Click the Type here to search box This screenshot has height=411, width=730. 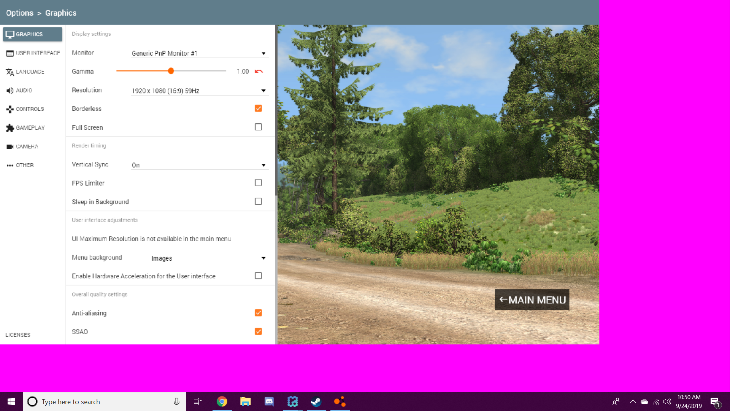click(x=105, y=401)
